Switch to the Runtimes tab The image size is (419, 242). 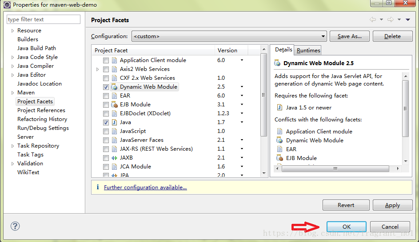pos(308,51)
